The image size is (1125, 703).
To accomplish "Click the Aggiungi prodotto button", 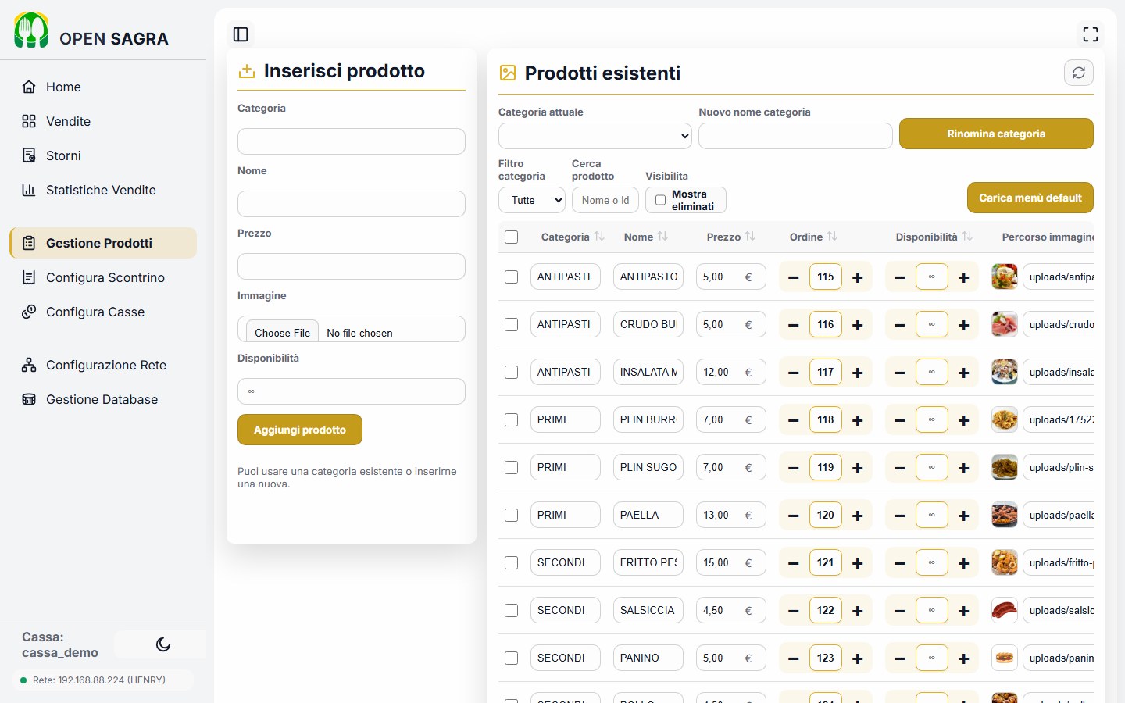I will (300, 430).
